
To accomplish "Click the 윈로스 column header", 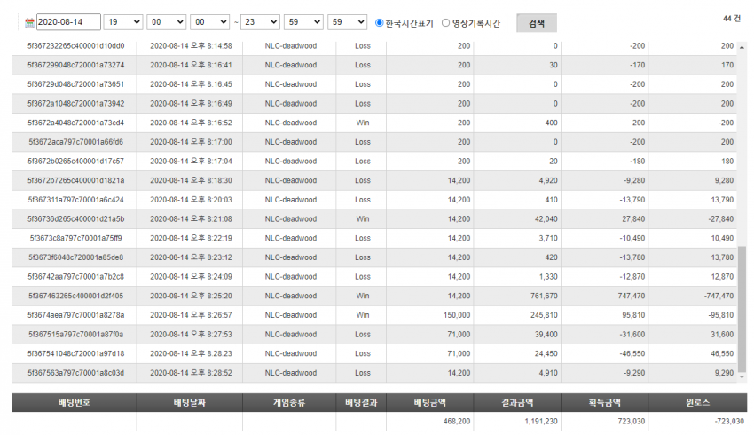I will 697,402.
